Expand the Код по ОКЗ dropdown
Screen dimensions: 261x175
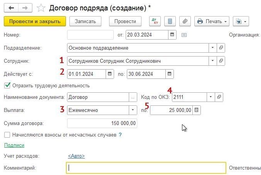click(x=211, y=97)
